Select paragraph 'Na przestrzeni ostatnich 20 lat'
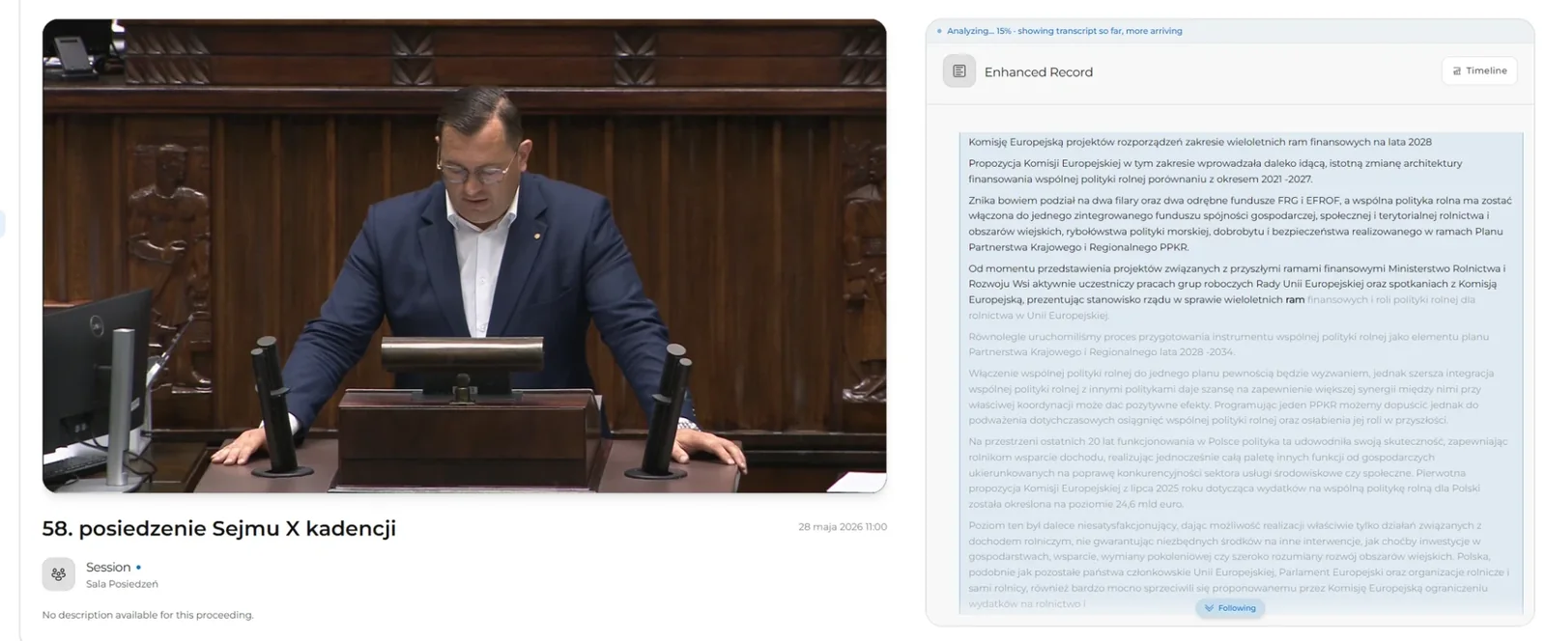Viewport: 1546px width, 641px height. pos(1238,473)
